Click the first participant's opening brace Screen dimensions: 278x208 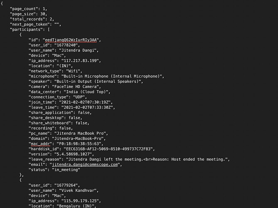[x=20, y=35]
